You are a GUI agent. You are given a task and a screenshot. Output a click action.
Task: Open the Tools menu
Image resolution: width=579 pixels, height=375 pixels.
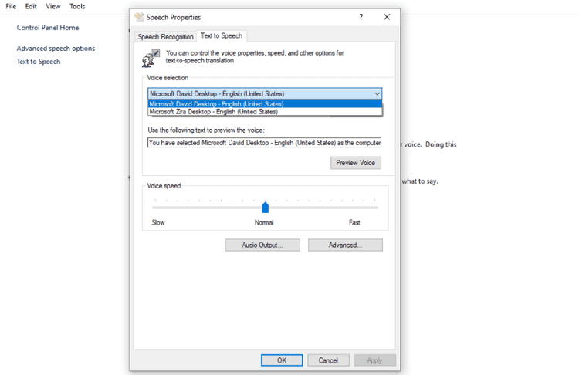point(77,6)
